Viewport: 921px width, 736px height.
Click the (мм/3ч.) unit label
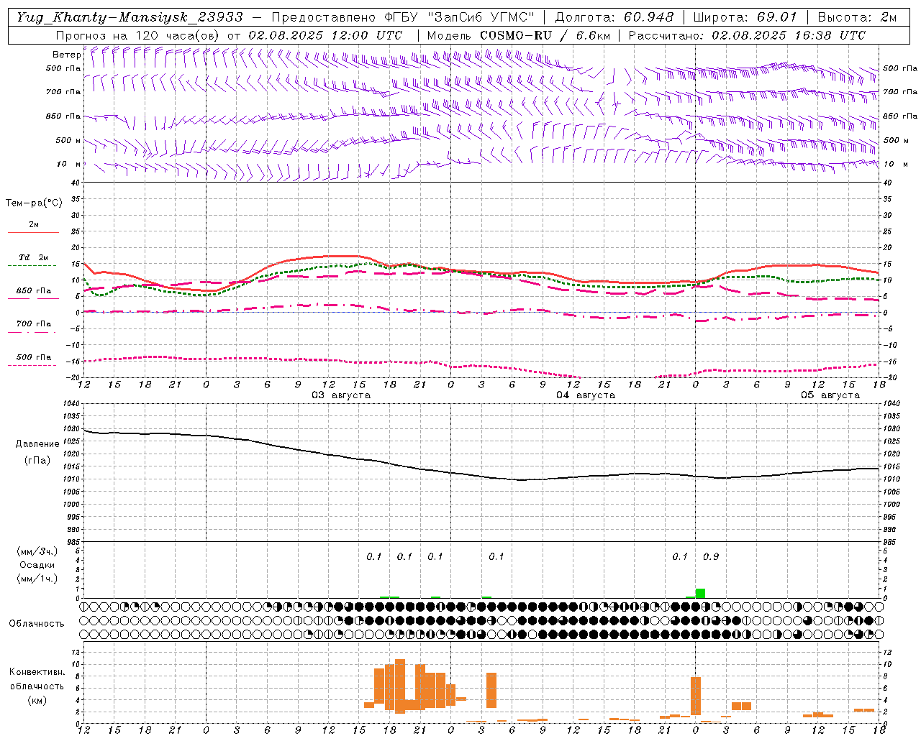click(x=37, y=552)
